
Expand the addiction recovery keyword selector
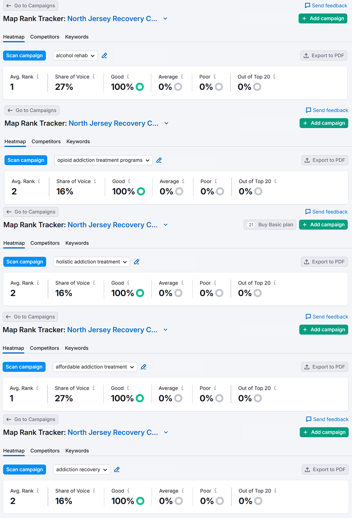tap(81, 469)
